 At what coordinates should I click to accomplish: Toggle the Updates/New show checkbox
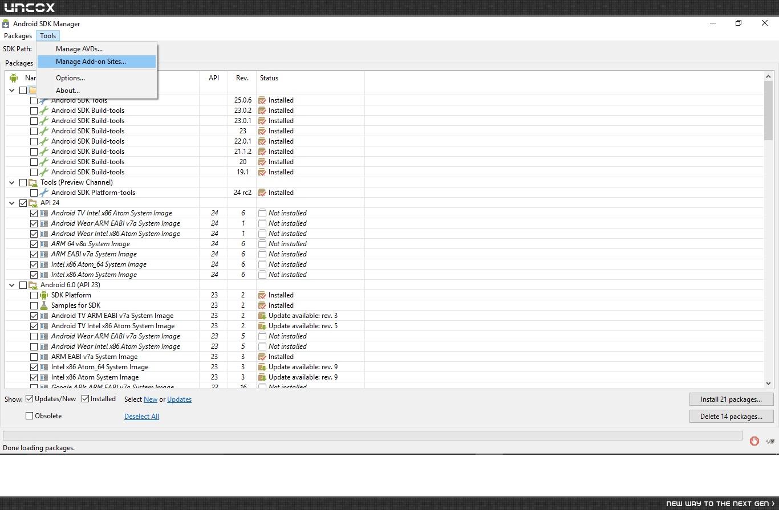pos(30,399)
